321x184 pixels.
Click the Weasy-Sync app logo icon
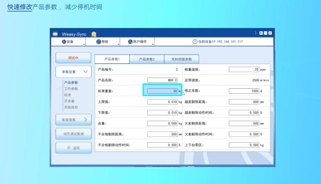56,34
